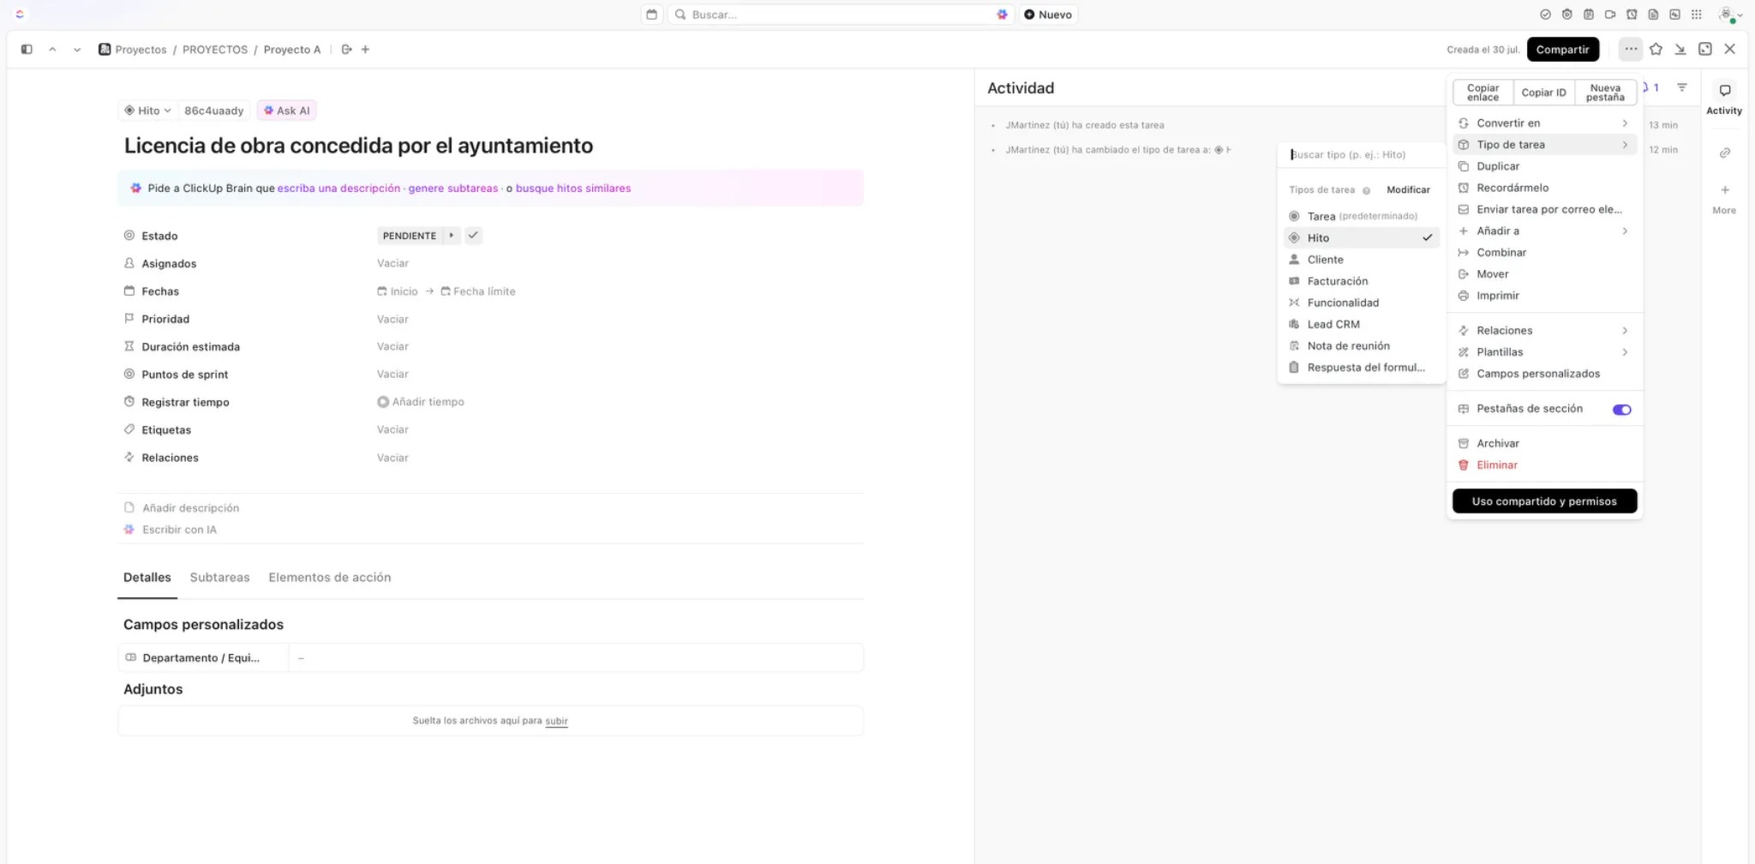Select Duplicar from the context menu
Screen dimensions: 1755x864
[1498, 165]
